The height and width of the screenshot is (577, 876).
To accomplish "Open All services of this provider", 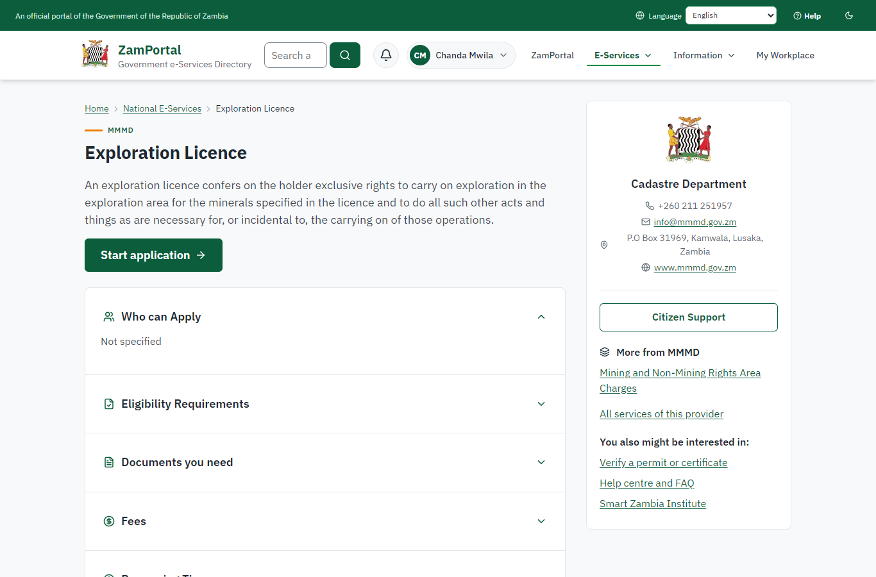I will 661,414.
